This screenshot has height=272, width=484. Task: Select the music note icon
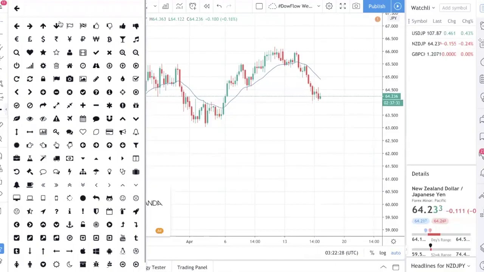[x=136, y=39]
